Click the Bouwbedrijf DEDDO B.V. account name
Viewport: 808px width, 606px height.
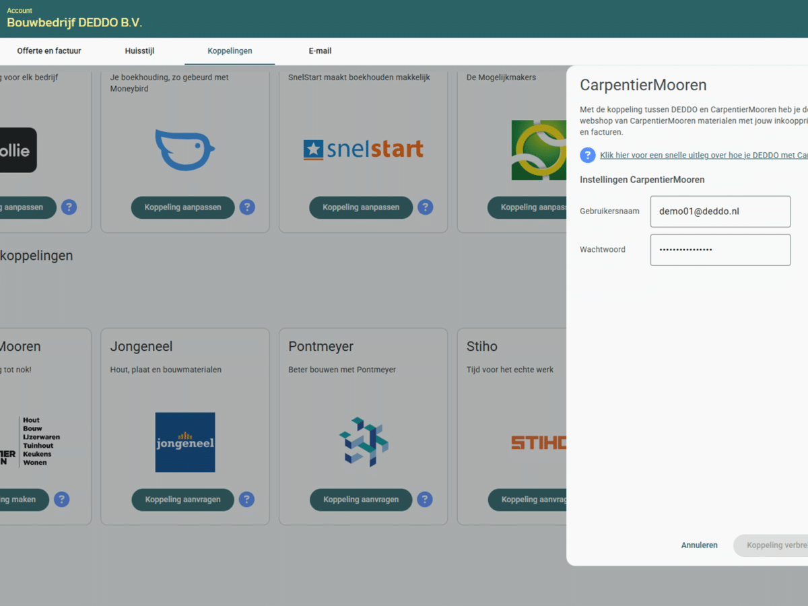pos(75,23)
